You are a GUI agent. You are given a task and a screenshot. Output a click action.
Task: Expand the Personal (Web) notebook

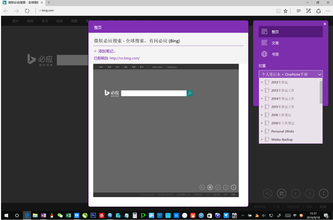coord(262,131)
